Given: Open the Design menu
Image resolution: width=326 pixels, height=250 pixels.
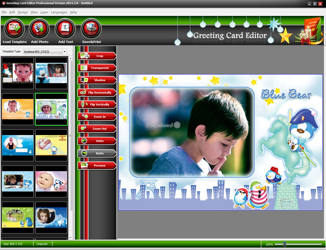Looking at the screenshot, I should 23,12.
